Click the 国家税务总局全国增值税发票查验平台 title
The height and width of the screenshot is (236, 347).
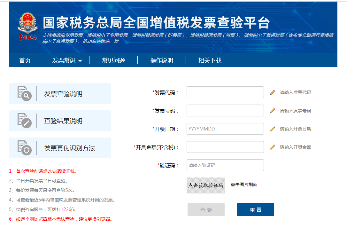click(156, 23)
